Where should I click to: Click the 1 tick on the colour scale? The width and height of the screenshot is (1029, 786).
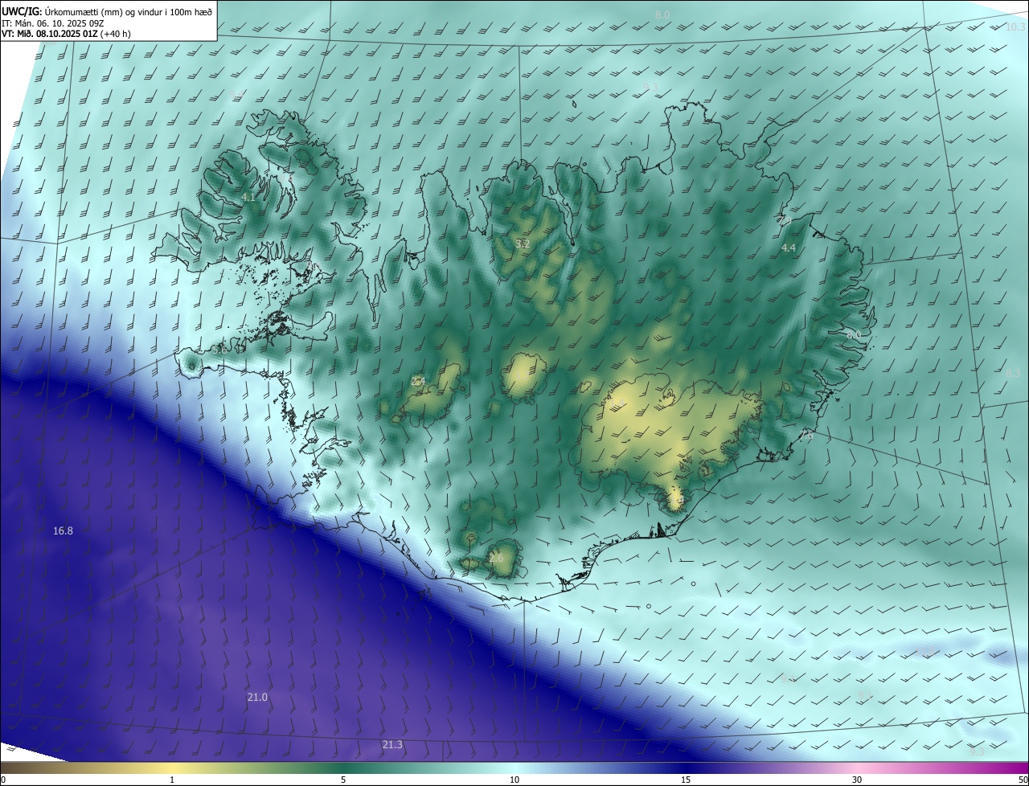click(x=172, y=780)
